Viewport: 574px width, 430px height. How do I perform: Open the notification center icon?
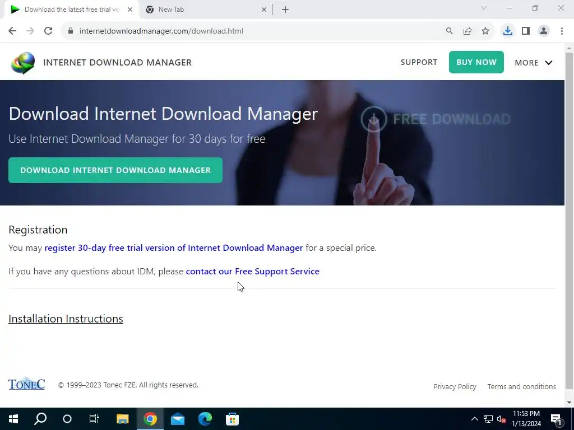(556, 419)
